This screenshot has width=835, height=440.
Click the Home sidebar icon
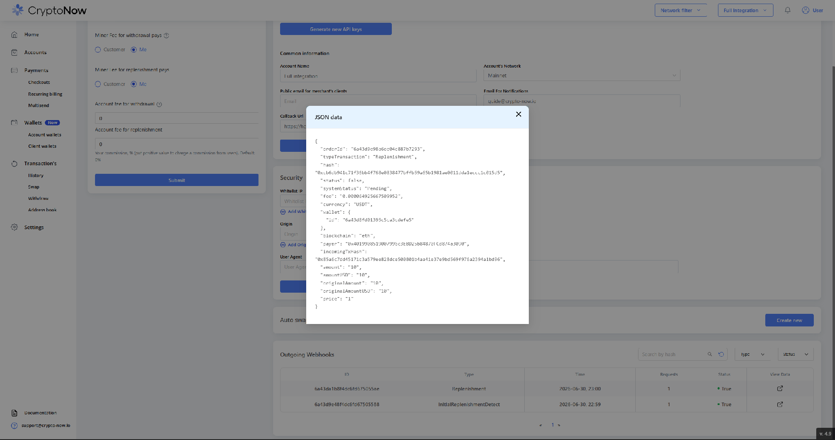pyautogui.click(x=14, y=35)
